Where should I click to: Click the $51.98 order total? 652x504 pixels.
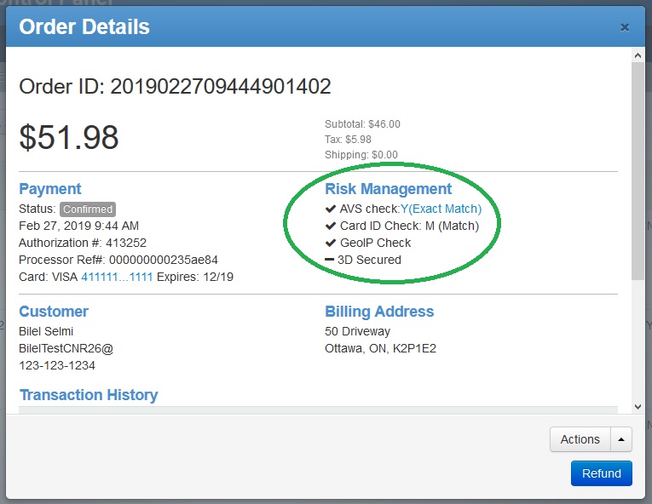69,137
